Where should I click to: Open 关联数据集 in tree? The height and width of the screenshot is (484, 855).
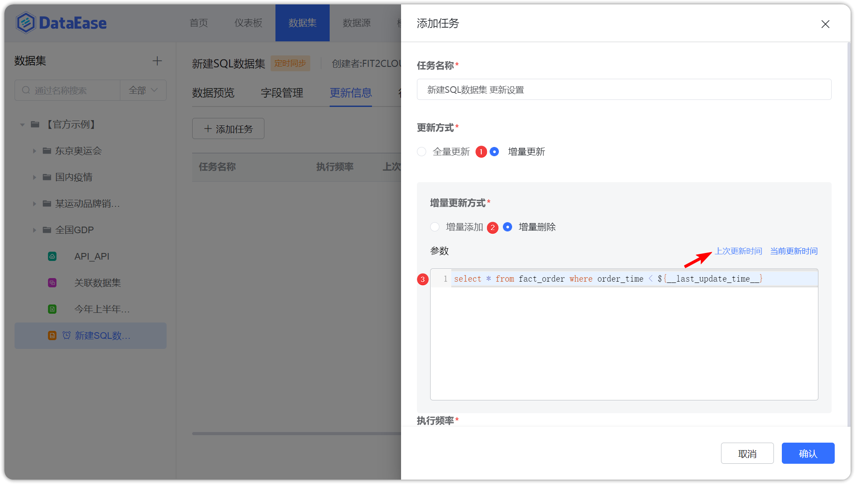coord(97,283)
